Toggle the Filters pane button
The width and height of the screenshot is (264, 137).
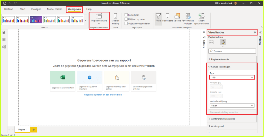158,19
